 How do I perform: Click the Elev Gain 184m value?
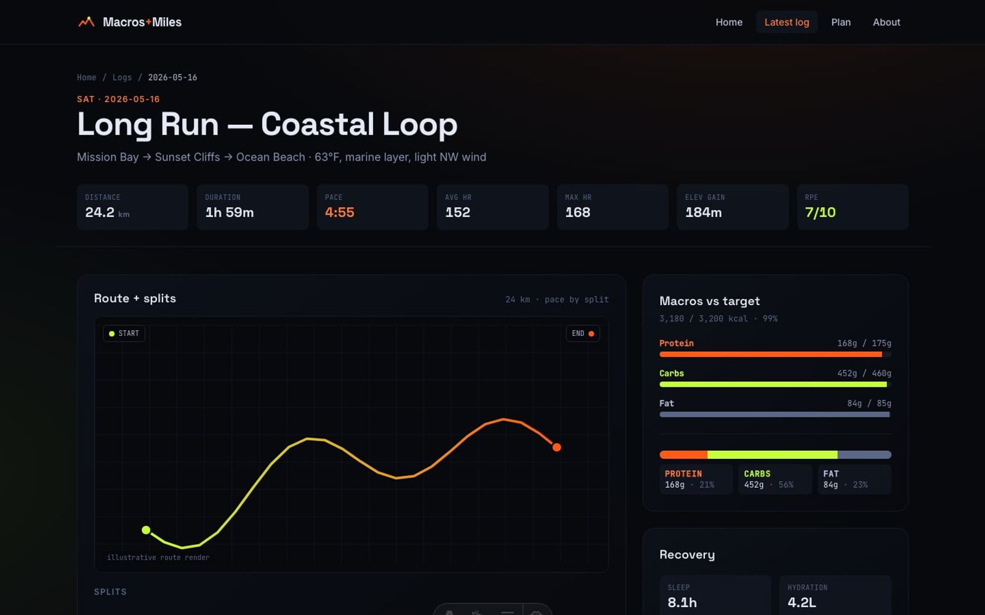pos(704,212)
